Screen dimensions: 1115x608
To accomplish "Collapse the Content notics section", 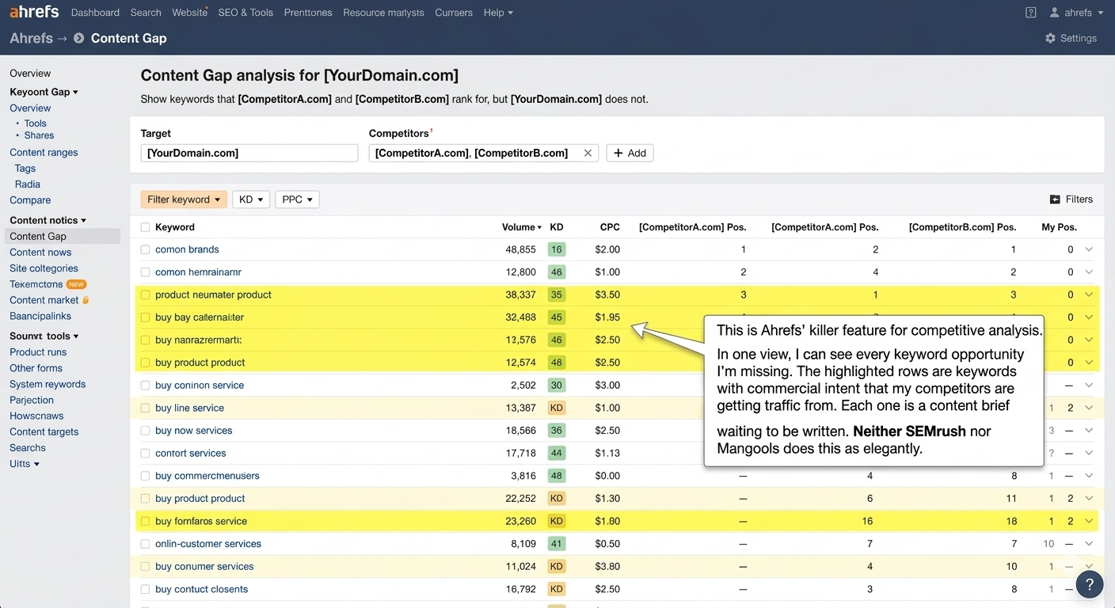I will coord(48,220).
